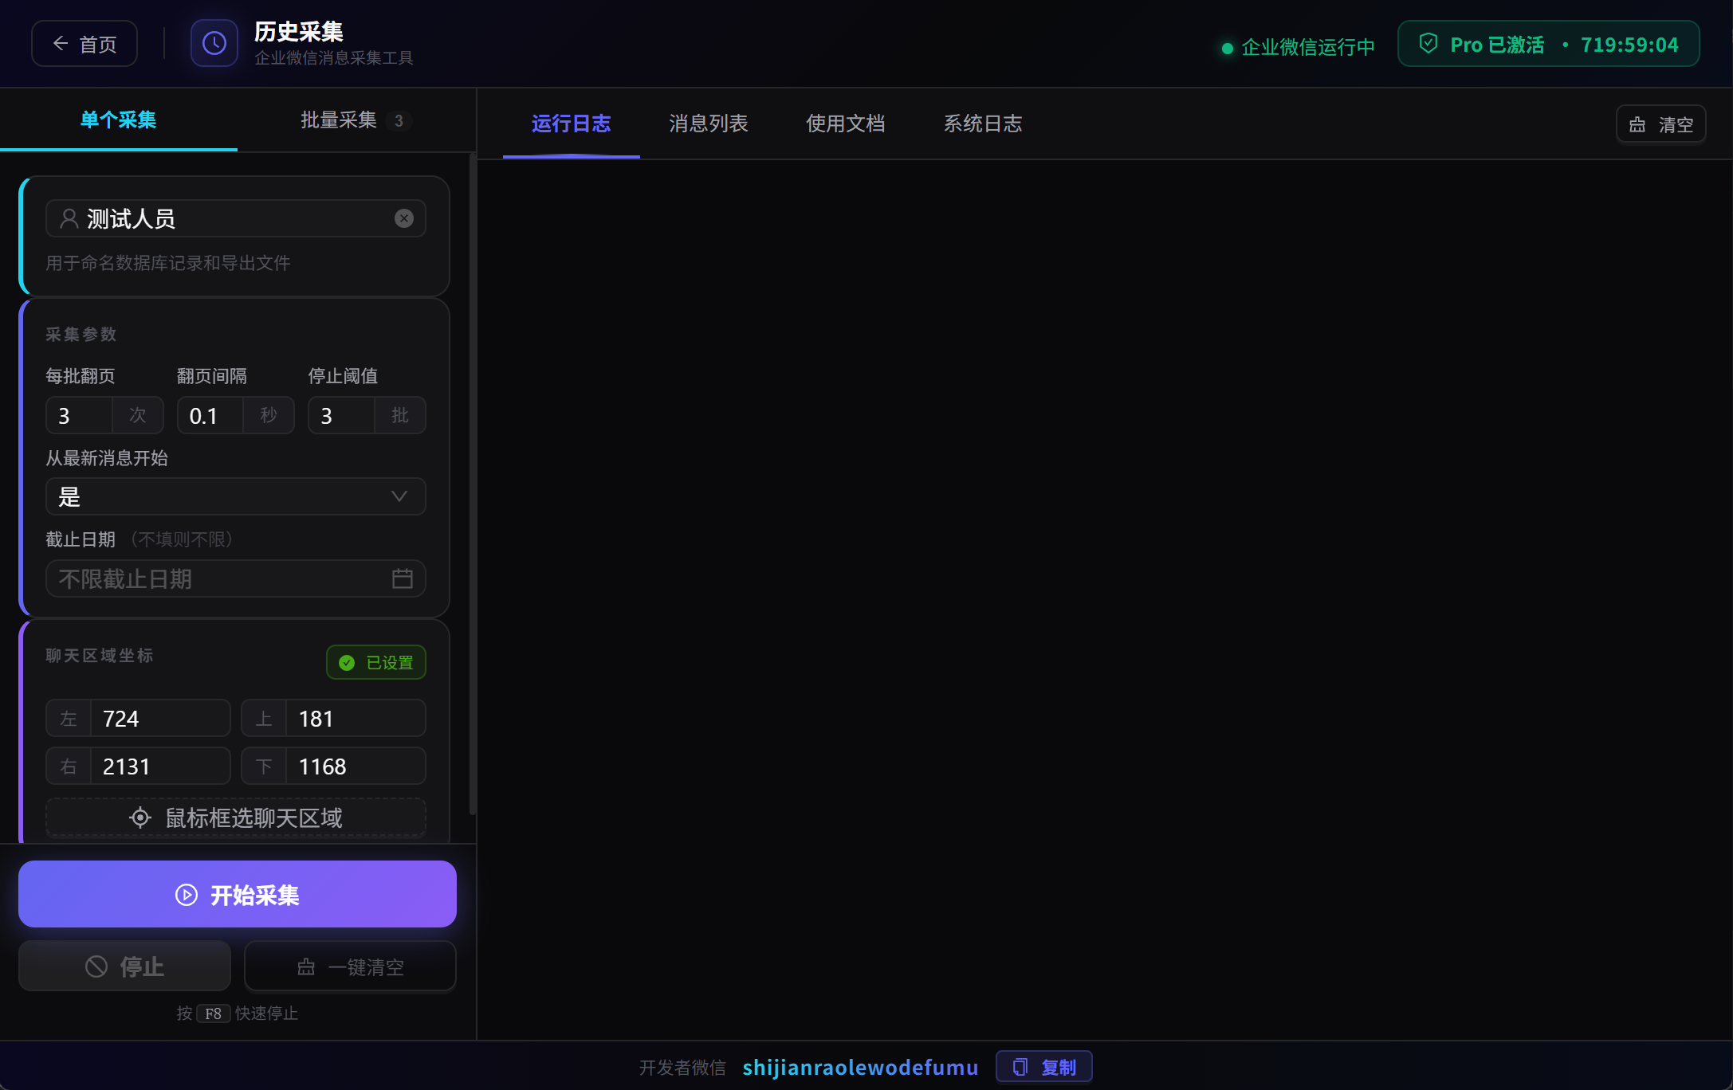Click the clock history icon in header
This screenshot has height=1090, width=1733.
click(214, 43)
